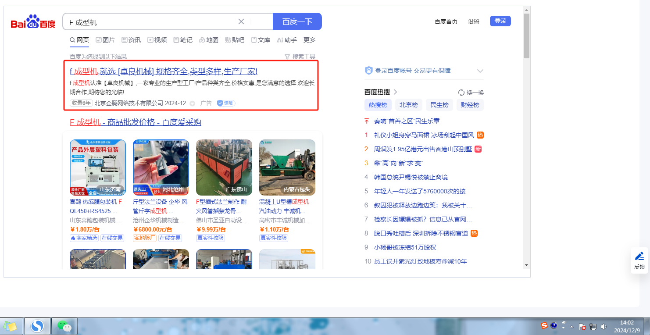The width and height of the screenshot is (650, 335).
Task: Click the 热 badge next to 礼仪小姐身穿马面裙
Action: click(x=480, y=135)
